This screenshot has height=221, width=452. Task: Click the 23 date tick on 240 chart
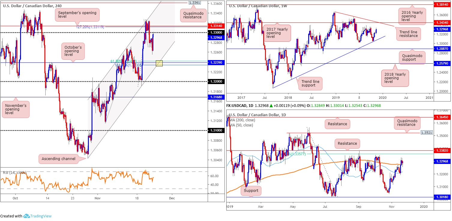pyautogui.click(x=73, y=198)
